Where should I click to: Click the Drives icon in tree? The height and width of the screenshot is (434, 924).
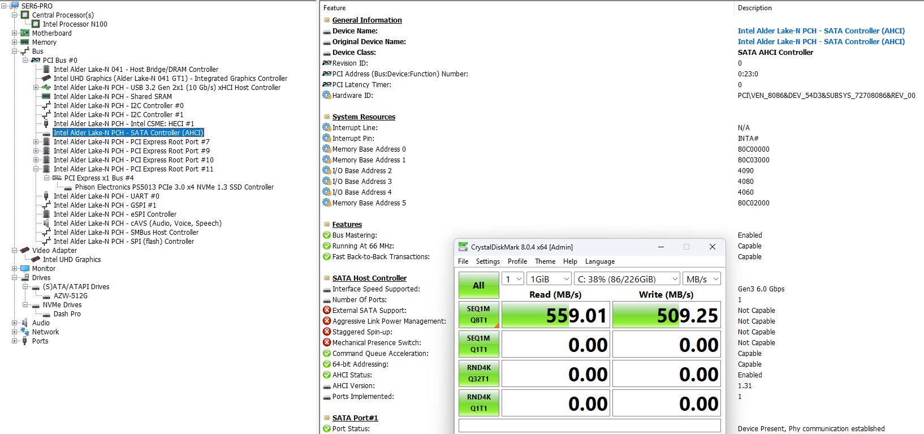coord(25,277)
